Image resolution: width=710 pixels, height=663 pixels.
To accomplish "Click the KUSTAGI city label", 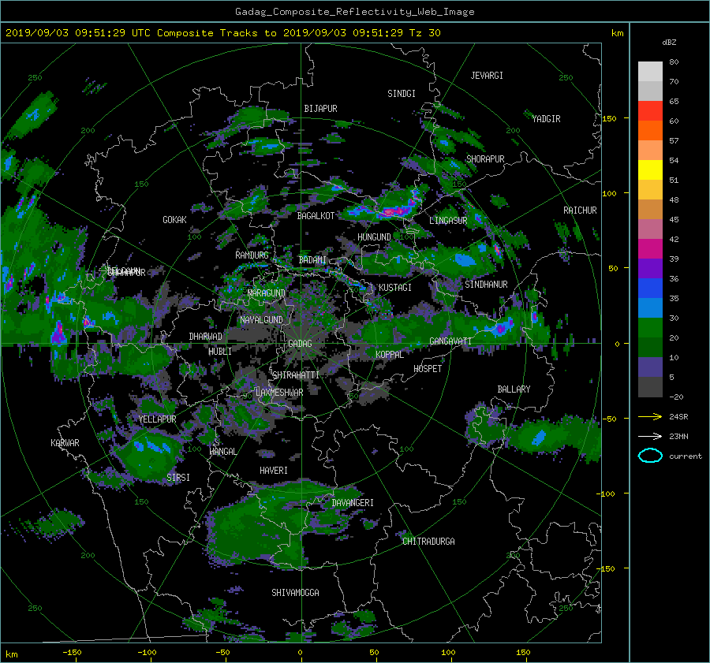I will coord(395,288).
